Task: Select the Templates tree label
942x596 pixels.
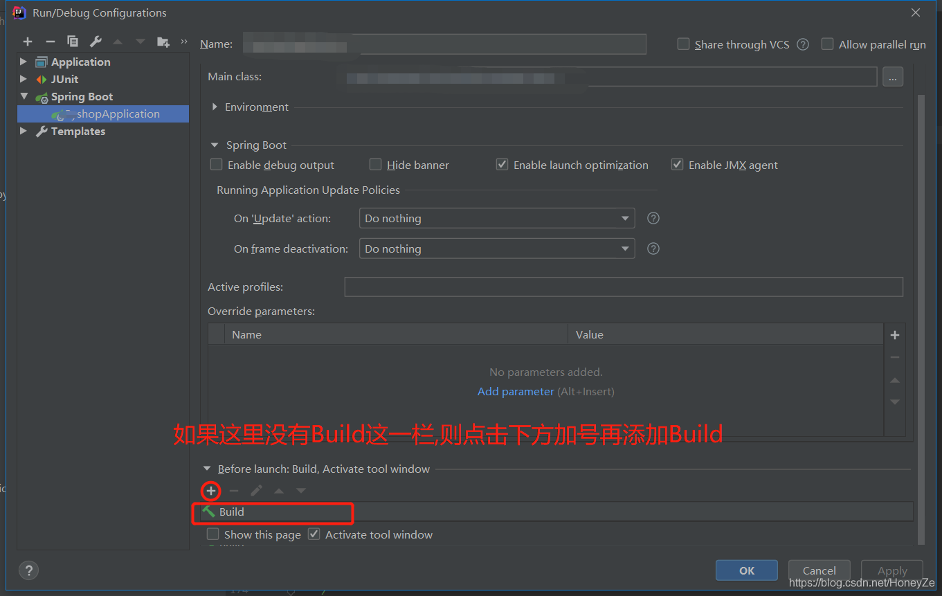Action: click(x=78, y=131)
